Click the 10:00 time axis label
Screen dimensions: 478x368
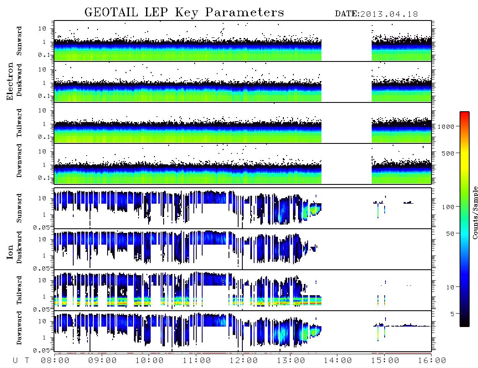149,361
